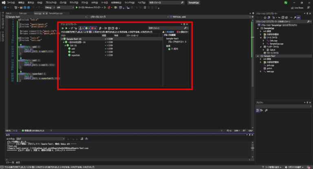The width and height of the screenshot is (313, 169).
Task: Toggle the total tests filter showing 3
Action: (82, 28)
